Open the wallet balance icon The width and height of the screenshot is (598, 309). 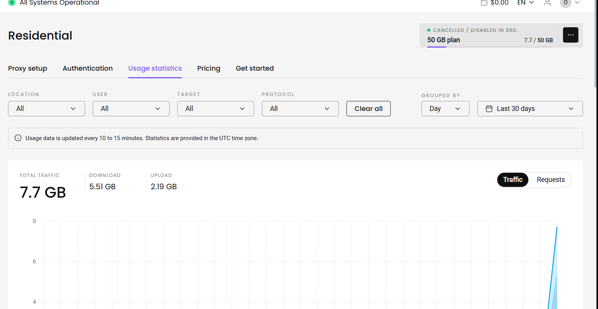click(484, 3)
